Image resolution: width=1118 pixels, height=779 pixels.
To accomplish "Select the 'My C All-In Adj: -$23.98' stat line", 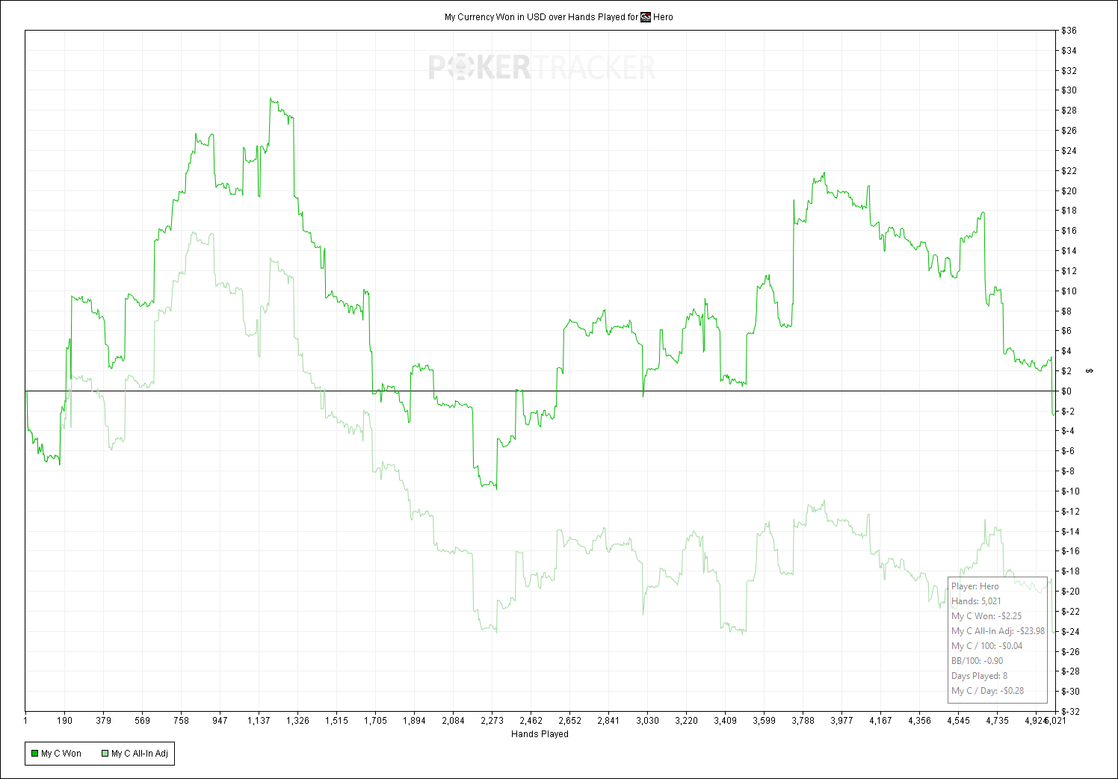I will [x=998, y=631].
